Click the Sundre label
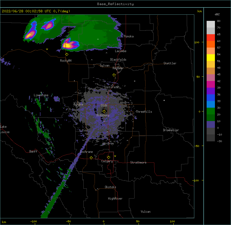This screenshot has height=225, width=231. [x=78, y=104]
